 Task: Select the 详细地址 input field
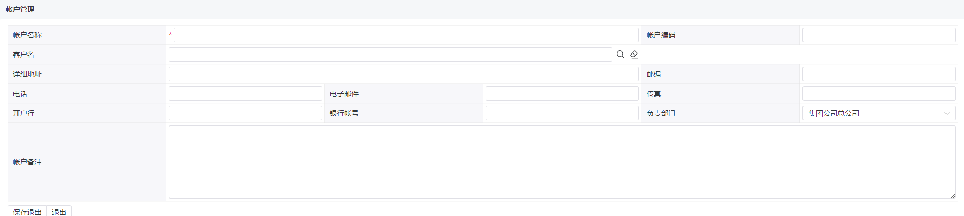(x=404, y=74)
